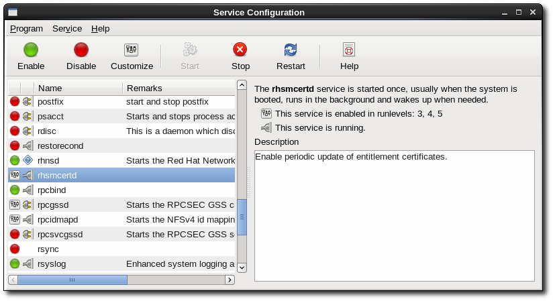553x301 pixels.
Task: Select the psacct service
Action: click(121, 117)
